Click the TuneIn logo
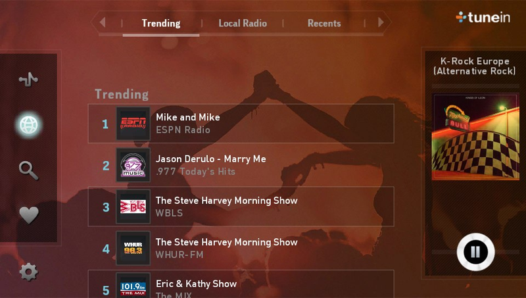This screenshot has height=298, width=526. pos(483,18)
